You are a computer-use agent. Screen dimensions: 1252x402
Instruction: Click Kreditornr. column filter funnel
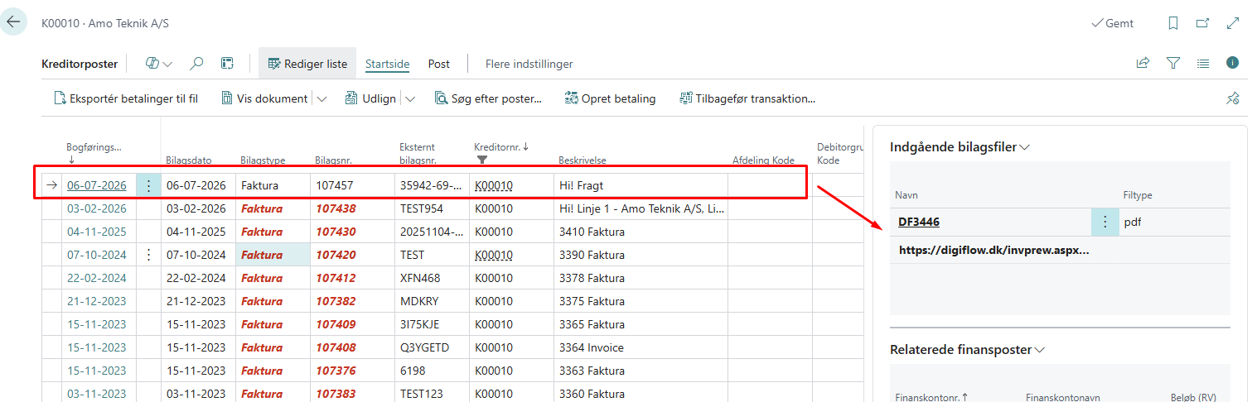[x=482, y=160]
